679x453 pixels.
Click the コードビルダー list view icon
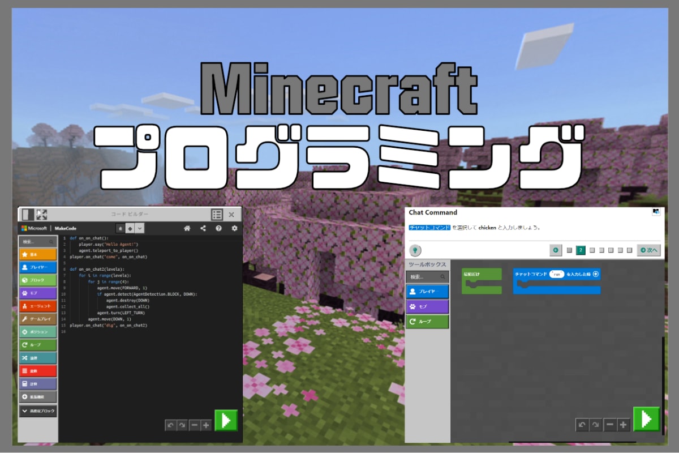(217, 214)
